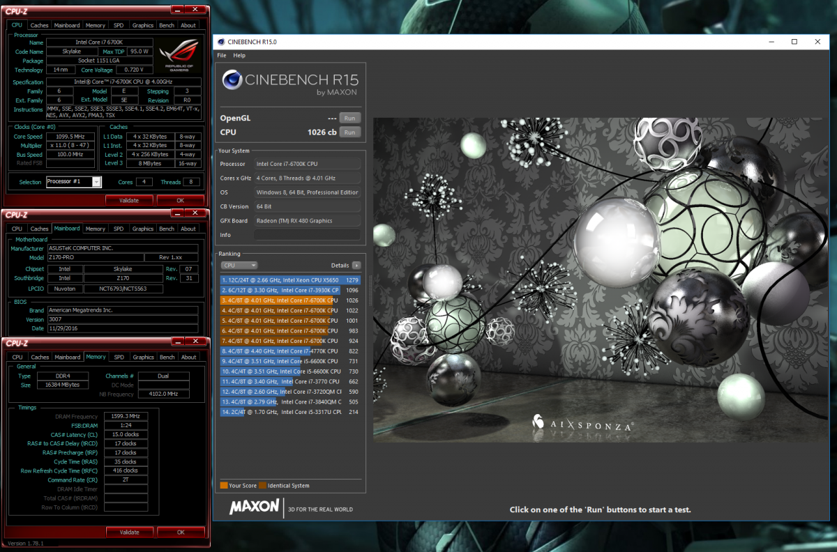Click the brown Identical System legend swatch
Screen dimensions: 837x552
point(263,485)
